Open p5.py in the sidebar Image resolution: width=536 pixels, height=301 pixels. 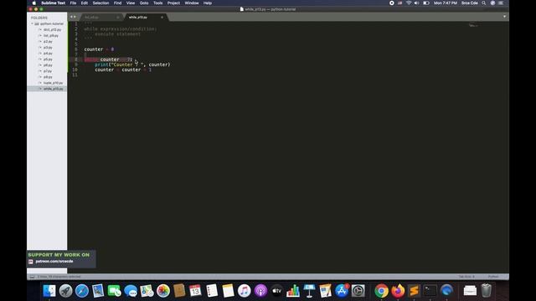[48, 59]
